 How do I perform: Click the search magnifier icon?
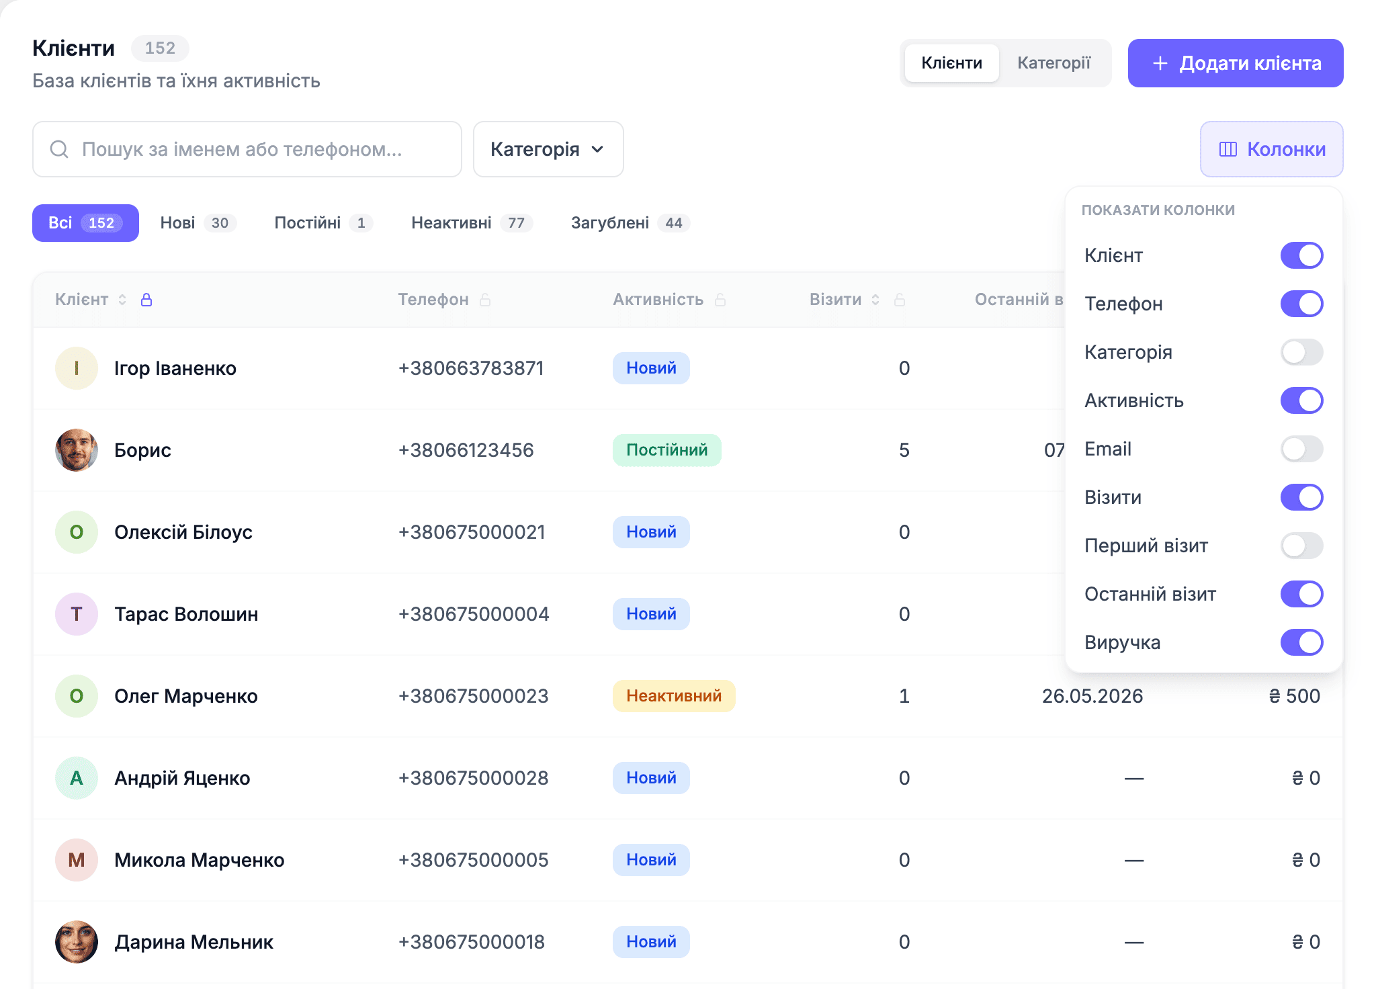[x=59, y=149]
